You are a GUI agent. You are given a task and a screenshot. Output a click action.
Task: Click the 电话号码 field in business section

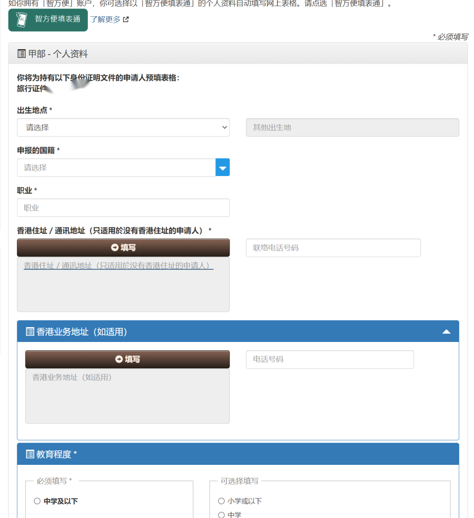click(330, 359)
